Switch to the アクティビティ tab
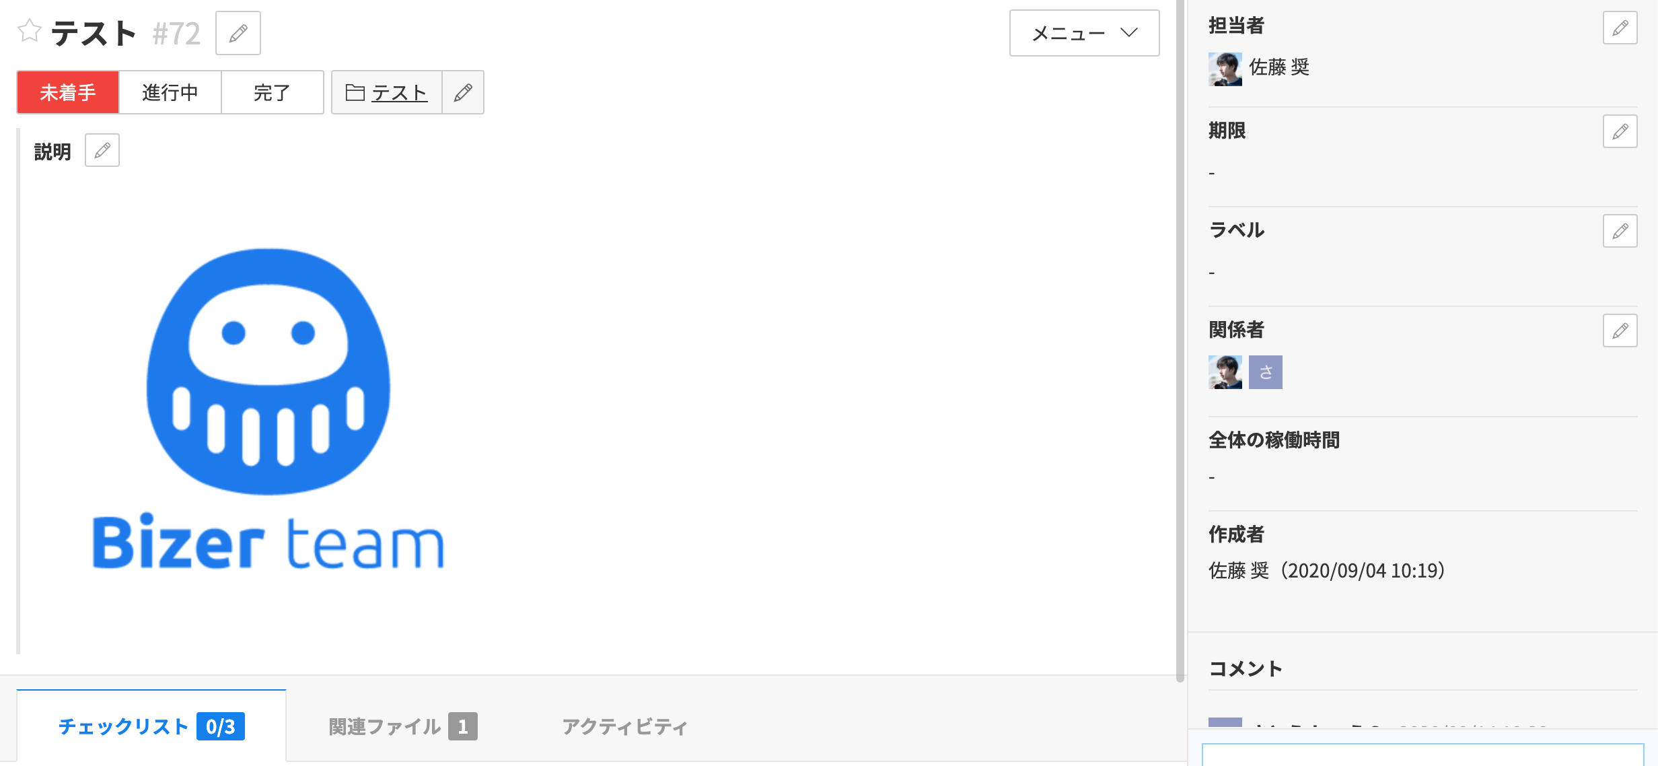Screen dimensions: 1658x766 point(624,727)
